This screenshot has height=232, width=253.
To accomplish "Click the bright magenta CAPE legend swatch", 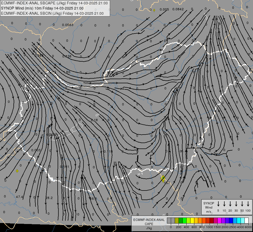I will 219,220.
